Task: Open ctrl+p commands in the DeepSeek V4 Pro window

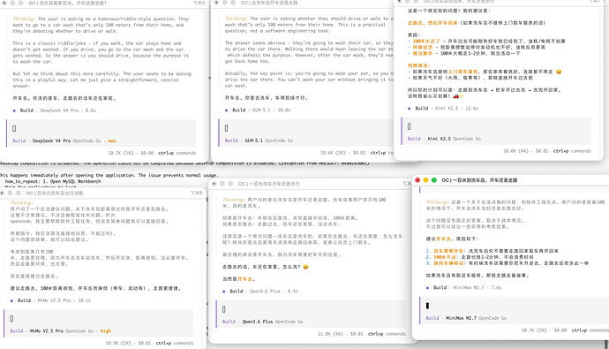Action: click(178, 153)
